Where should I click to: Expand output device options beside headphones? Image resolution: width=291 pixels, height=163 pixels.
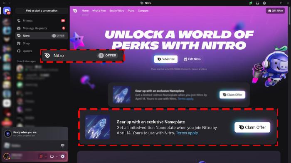point(57,156)
